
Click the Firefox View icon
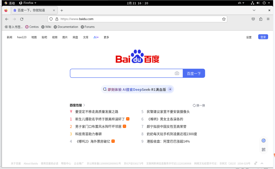[6, 10]
